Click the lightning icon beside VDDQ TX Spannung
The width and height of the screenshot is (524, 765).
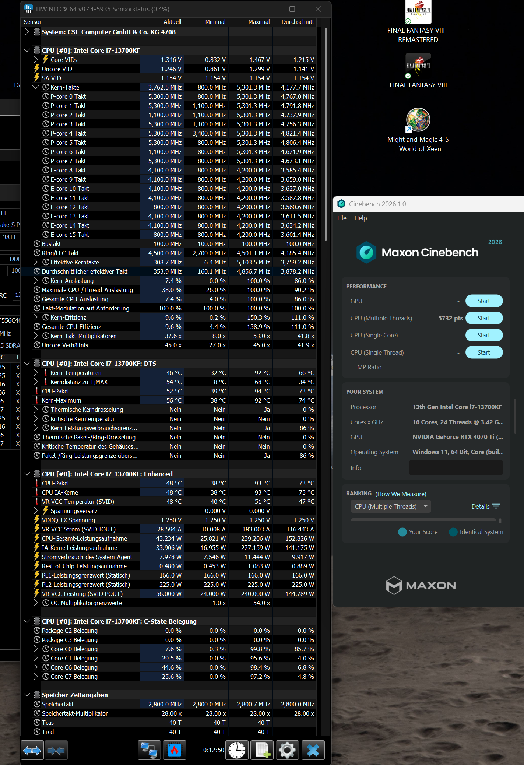[x=37, y=520]
